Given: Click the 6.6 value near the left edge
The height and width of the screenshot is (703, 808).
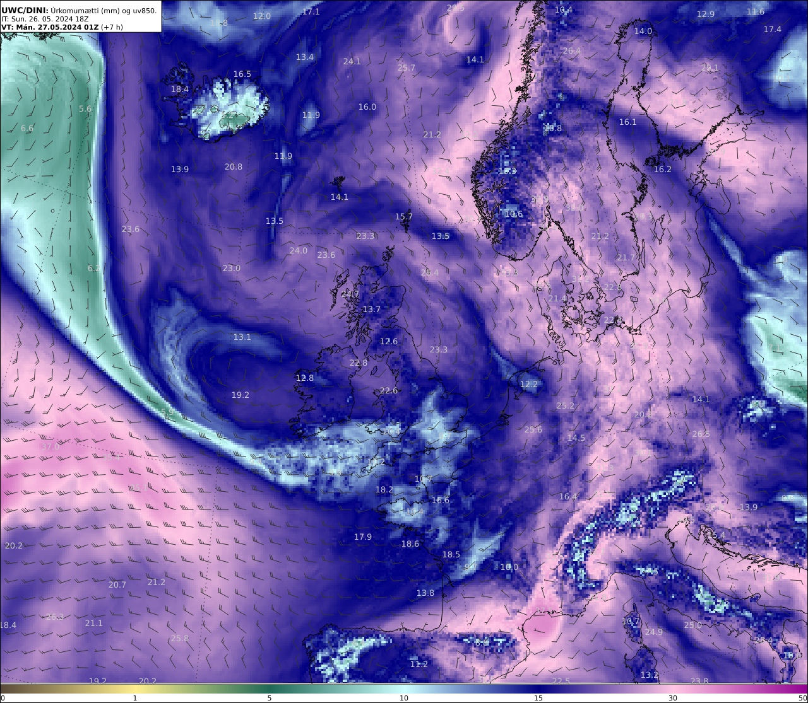Looking at the screenshot, I should (27, 128).
